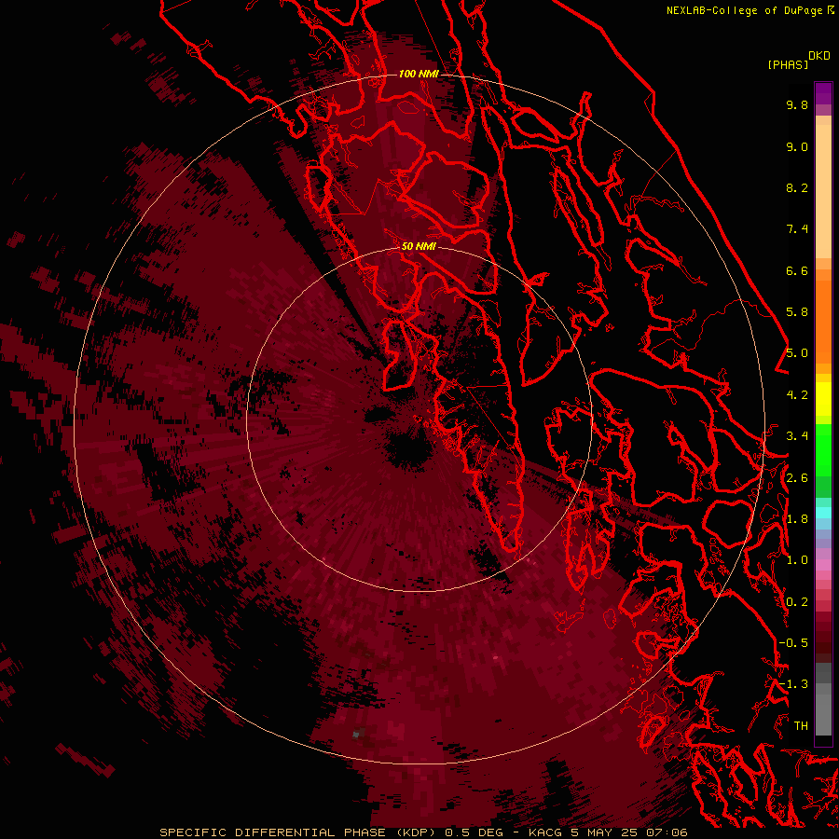Screen dimensions: 839x839
Task: Click the [PHAS] legend heading
Action: tap(788, 65)
